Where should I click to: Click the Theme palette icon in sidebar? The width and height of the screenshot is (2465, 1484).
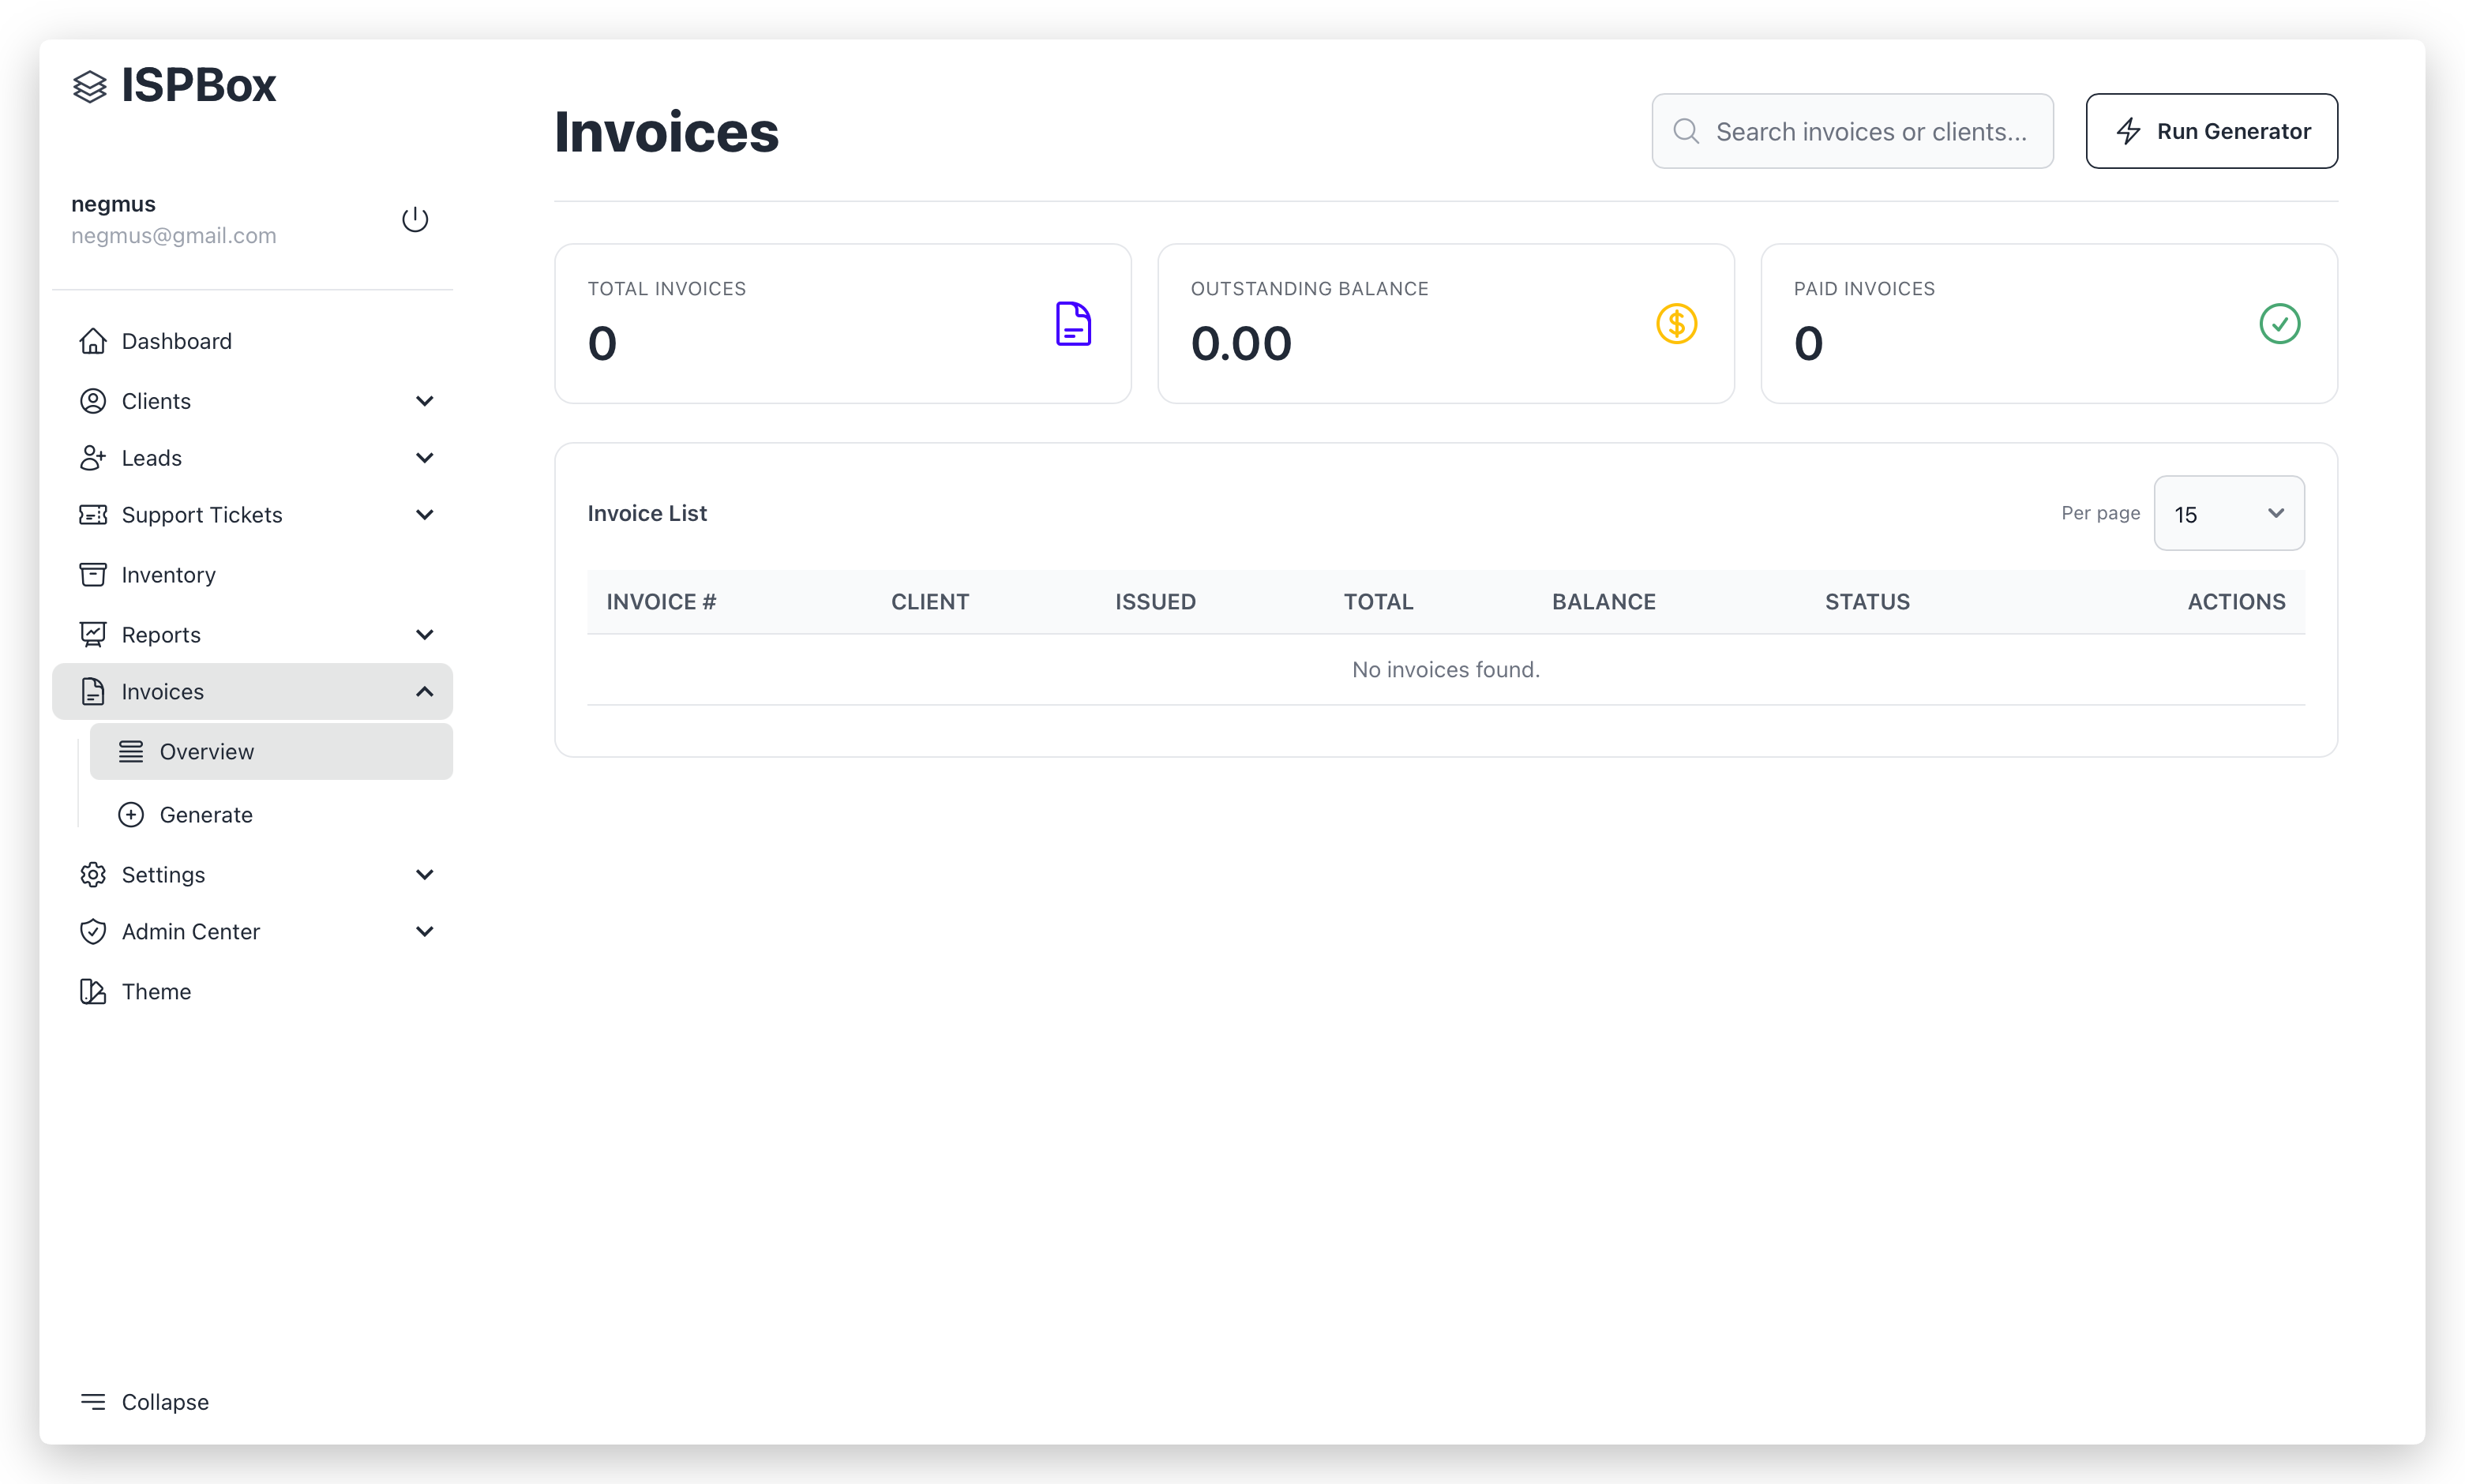93,991
